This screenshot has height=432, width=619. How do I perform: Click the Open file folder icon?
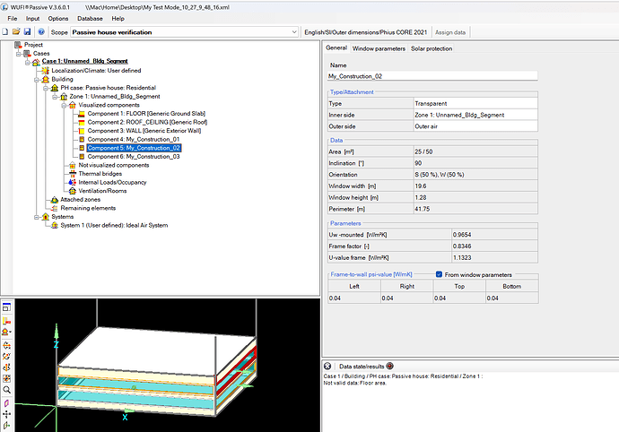tap(16, 32)
